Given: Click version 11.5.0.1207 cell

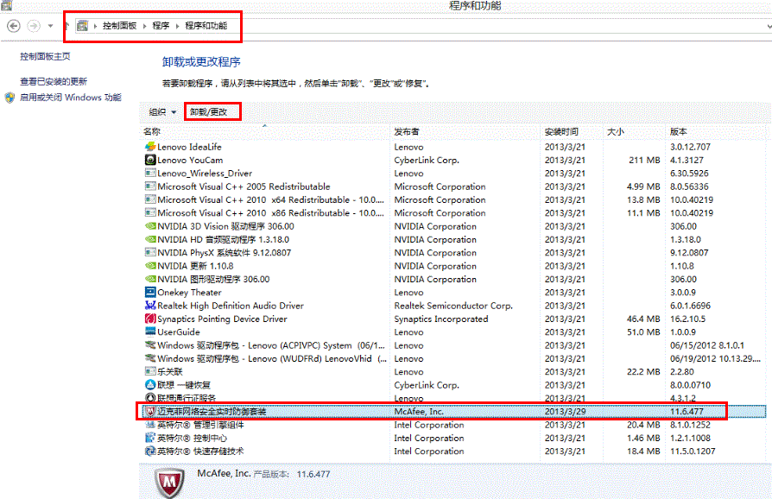Looking at the screenshot, I should [693, 452].
